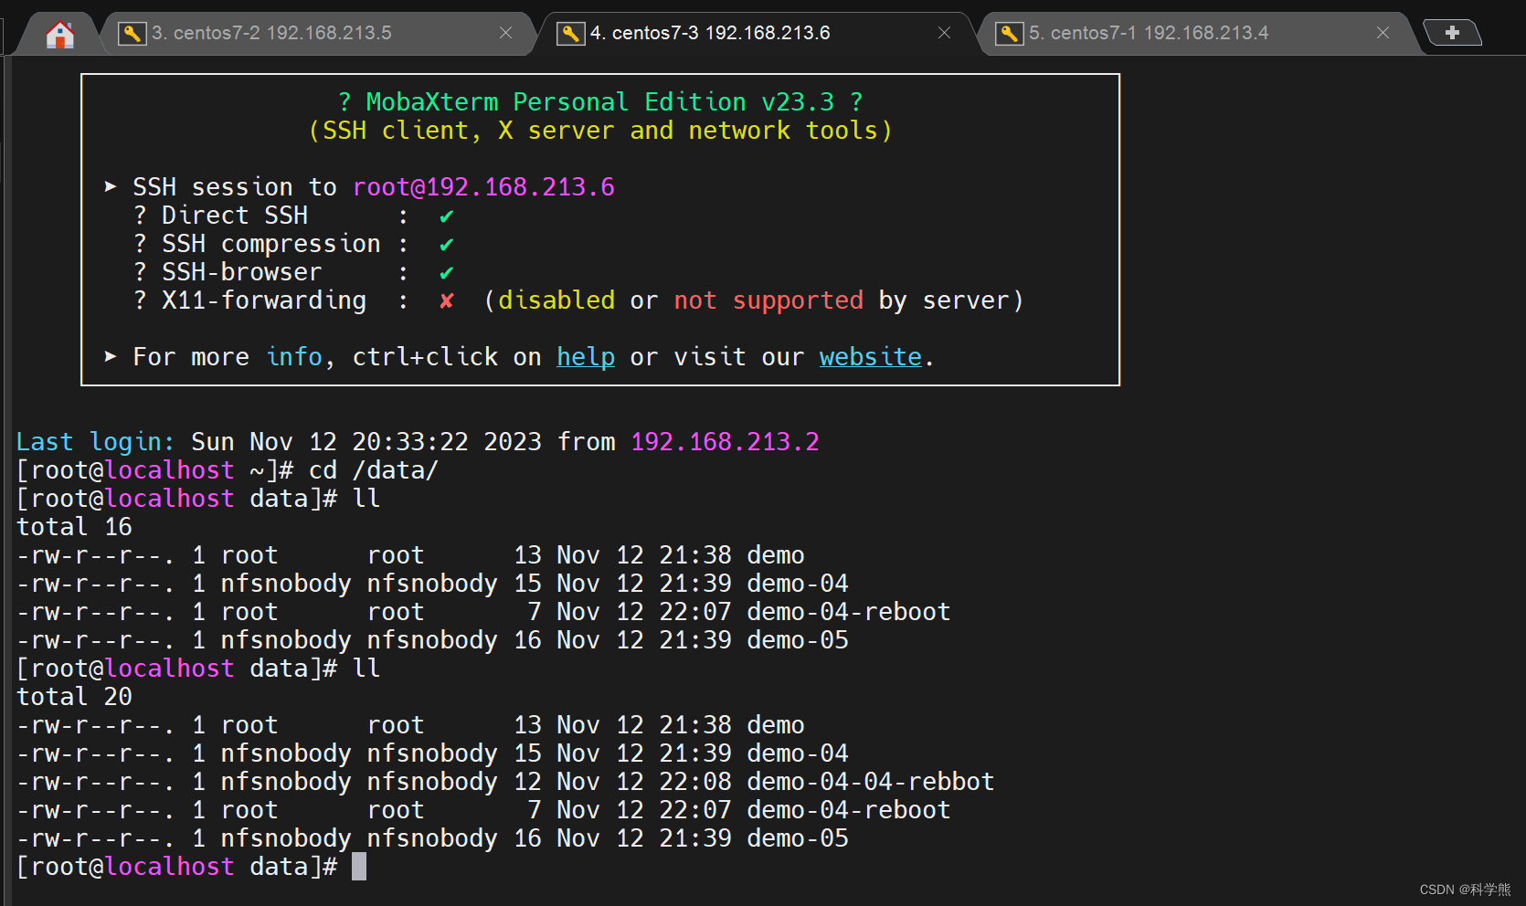This screenshot has width=1526, height=906.
Task: Click 'MobaXterm Personal Edition v23.3' title text
Action: [x=600, y=102]
